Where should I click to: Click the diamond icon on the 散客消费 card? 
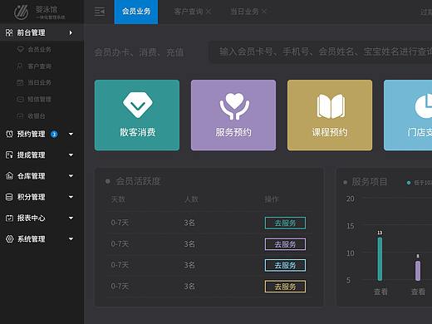pyautogui.click(x=138, y=106)
